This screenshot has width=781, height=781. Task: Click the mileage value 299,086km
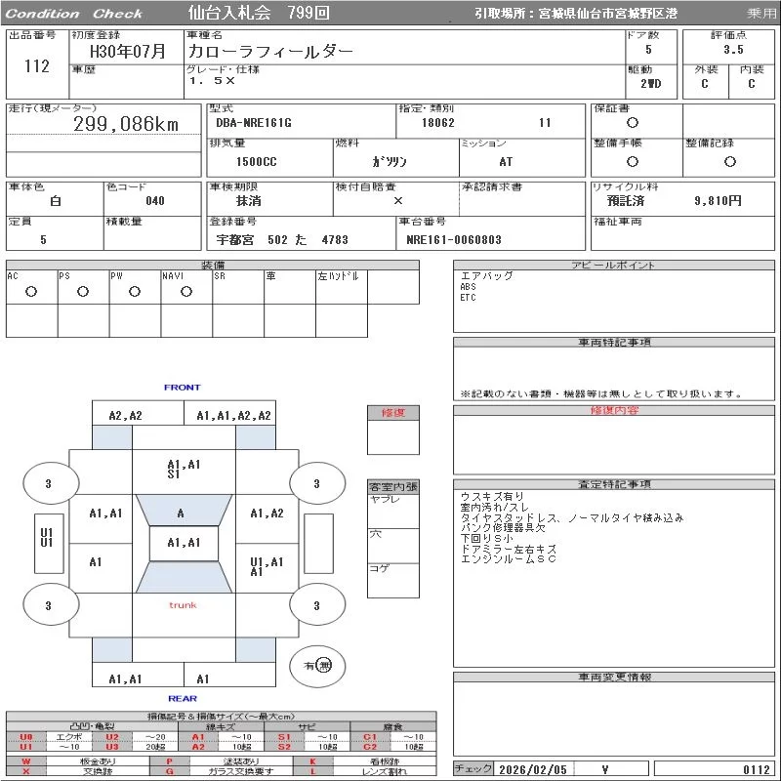click(x=126, y=124)
